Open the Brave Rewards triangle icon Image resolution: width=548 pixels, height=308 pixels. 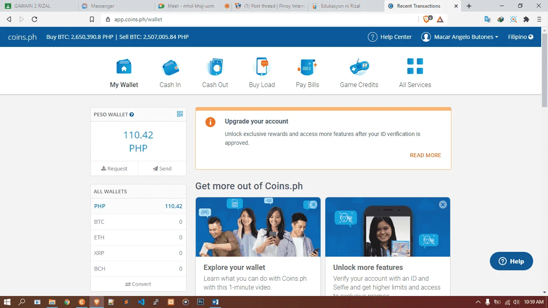tap(440, 19)
